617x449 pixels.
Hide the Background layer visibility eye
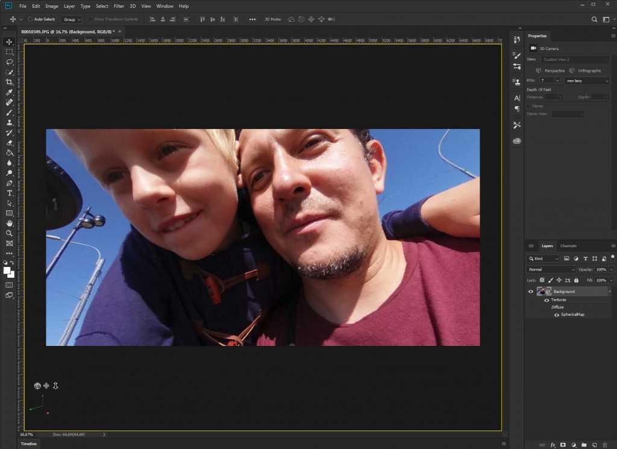coord(531,292)
